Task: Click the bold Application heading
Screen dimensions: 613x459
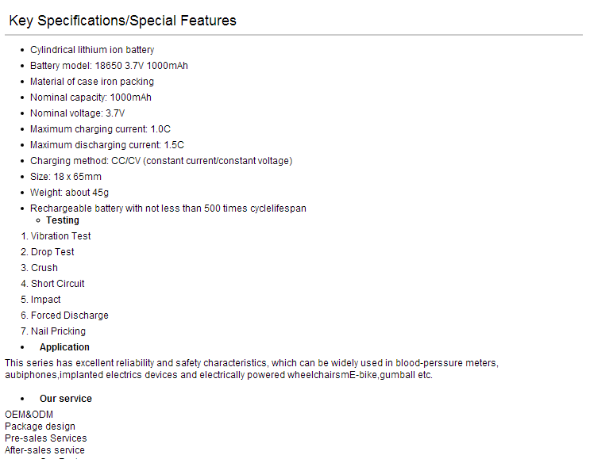Action: (64, 347)
